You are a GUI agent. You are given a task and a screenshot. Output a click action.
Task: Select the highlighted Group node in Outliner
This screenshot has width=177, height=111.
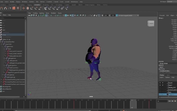click(12, 35)
